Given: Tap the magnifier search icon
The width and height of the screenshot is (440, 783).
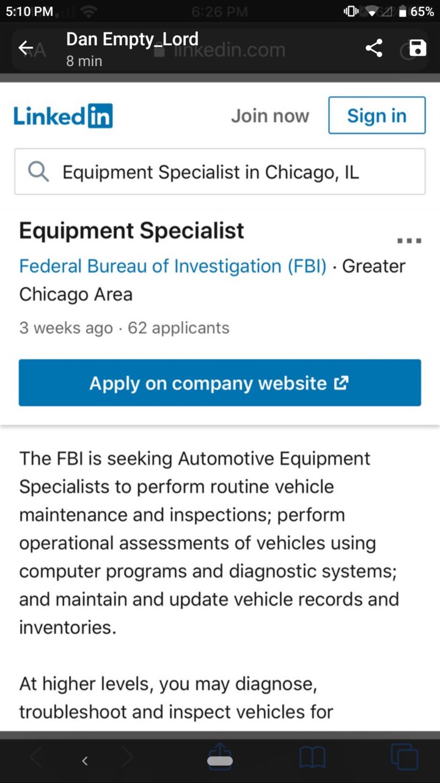Looking at the screenshot, I should click(x=38, y=172).
